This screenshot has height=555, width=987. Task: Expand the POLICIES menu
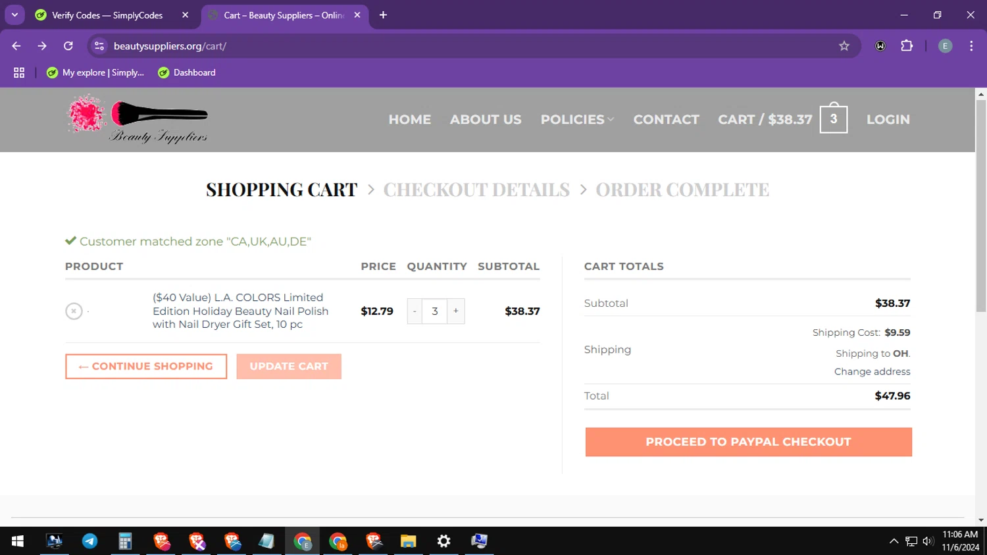tap(577, 119)
